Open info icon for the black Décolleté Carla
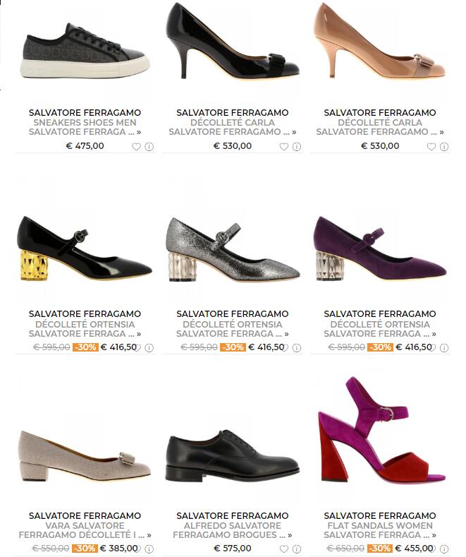466x557 pixels. point(297,146)
